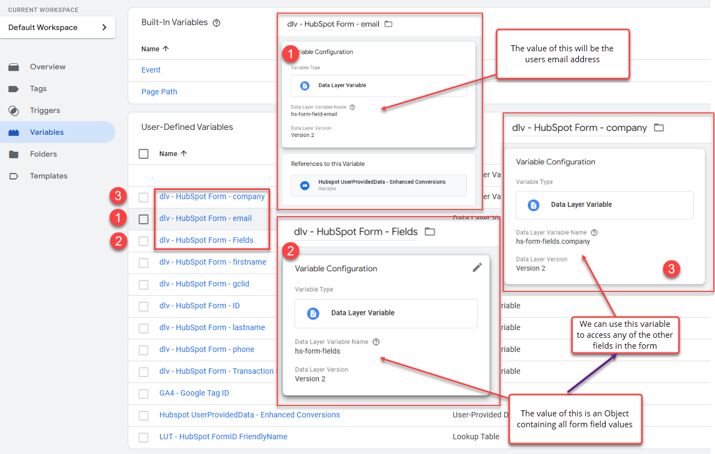Go to the Folders section
This screenshot has width=715, height=454.
pos(43,154)
